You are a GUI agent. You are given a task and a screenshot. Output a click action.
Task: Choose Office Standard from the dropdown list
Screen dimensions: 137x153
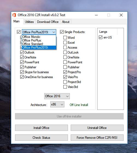coord(39,44)
